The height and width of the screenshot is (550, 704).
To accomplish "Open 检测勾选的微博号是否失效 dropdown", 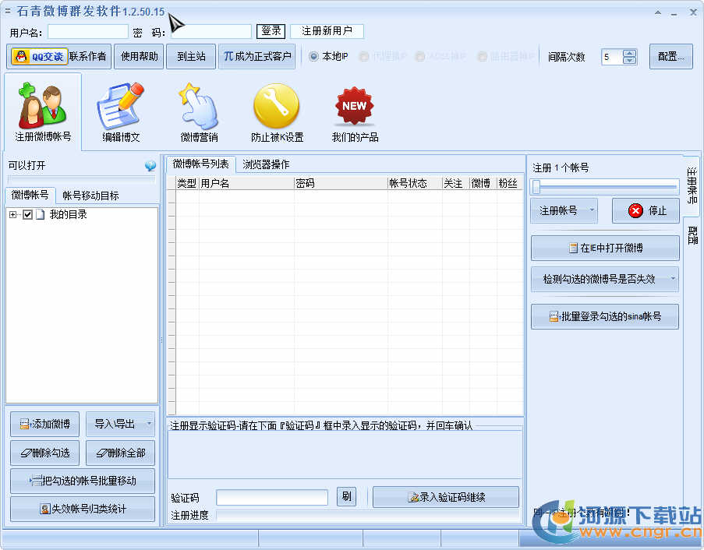I will [x=605, y=279].
